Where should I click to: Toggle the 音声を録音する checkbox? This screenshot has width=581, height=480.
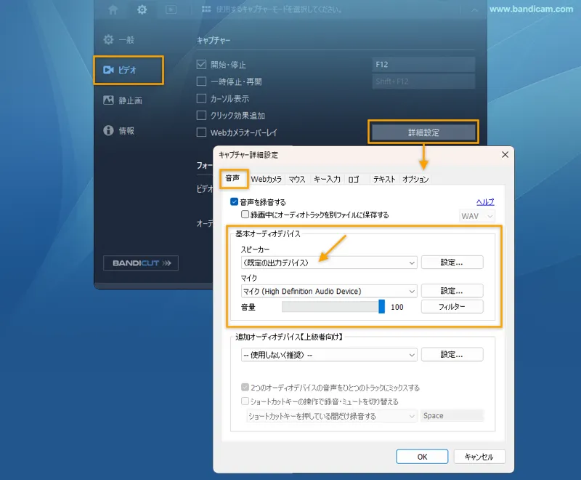[x=234, y=201]
